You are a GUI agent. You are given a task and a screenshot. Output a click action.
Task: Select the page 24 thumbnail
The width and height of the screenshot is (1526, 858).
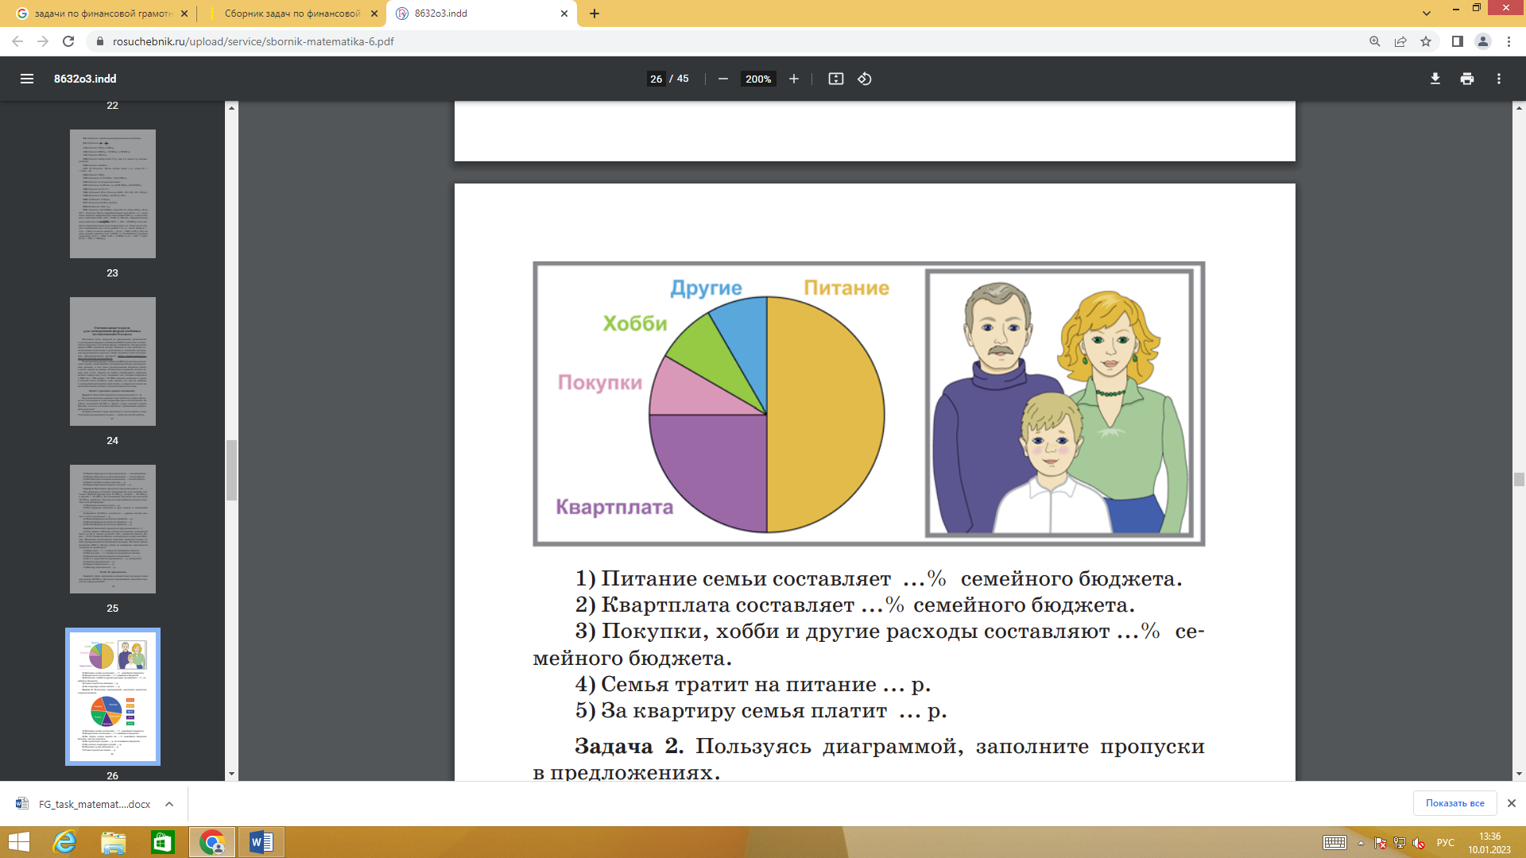(112, 361)
